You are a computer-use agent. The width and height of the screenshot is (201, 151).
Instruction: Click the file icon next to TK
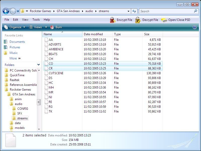[x=46, y=111]
